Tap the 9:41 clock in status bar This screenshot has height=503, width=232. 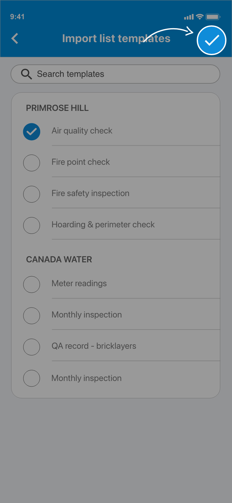pos(17,17)
